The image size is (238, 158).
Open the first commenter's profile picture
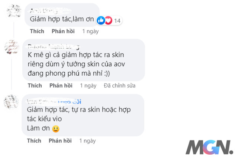coord(14,11)
